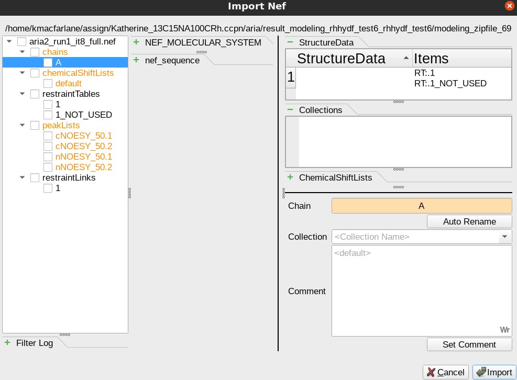Image resolution: width=517 pixels, height=380 pixels.
Task: Click the Wr wrap indicator in Comment box
Action: coord(504,330)
